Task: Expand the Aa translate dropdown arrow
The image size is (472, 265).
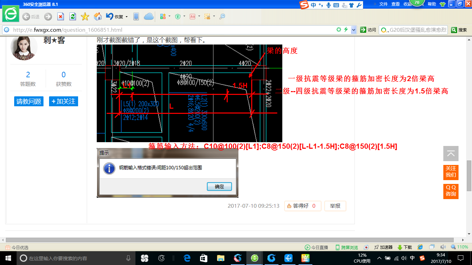Action: (x=199, y=16)
